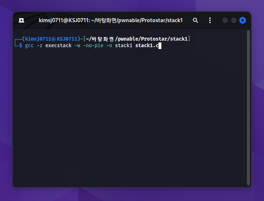Image resolution: width=264 pixels, height=201 pixels.
Task: Click the terminal vertical scrollbar
Action: pyautogui.click(x=248, y=108)
